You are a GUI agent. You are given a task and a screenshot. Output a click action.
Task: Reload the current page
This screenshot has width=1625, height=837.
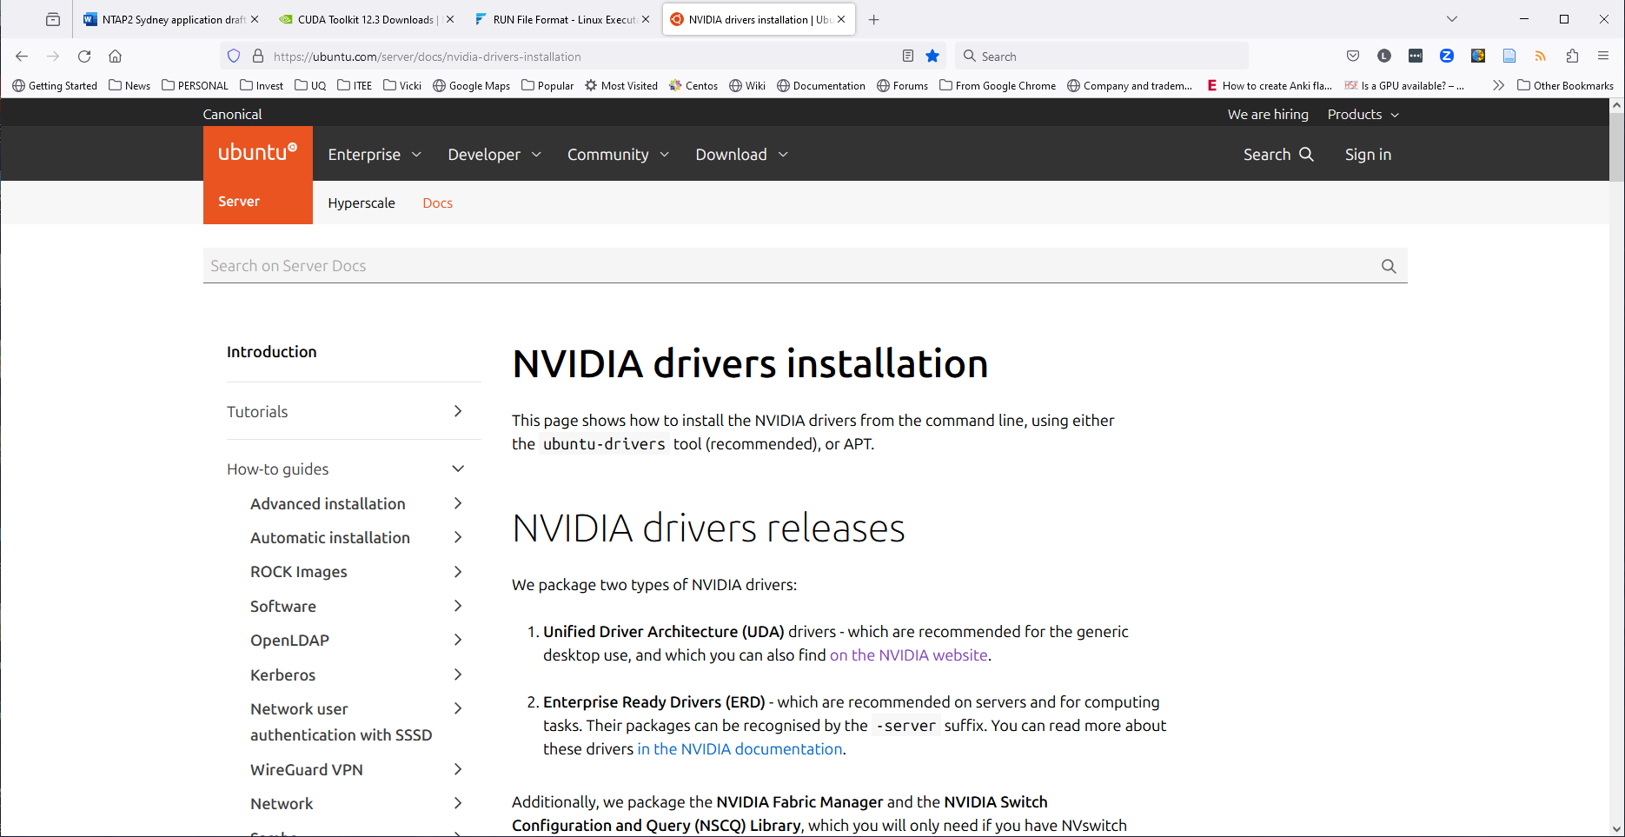click(x=84, y=56)
